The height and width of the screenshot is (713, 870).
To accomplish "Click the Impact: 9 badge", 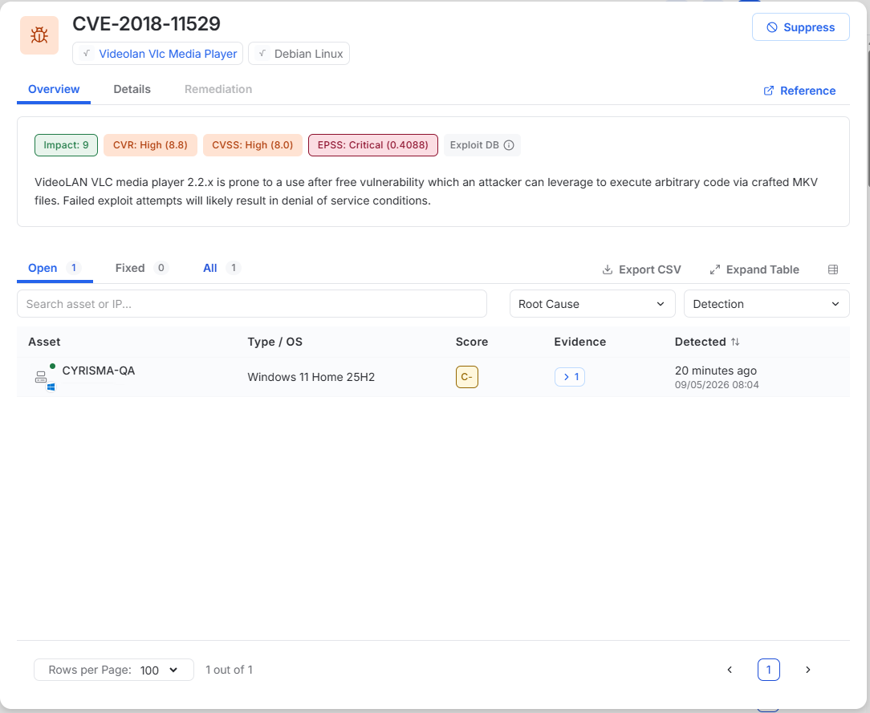I will (66, 145).
